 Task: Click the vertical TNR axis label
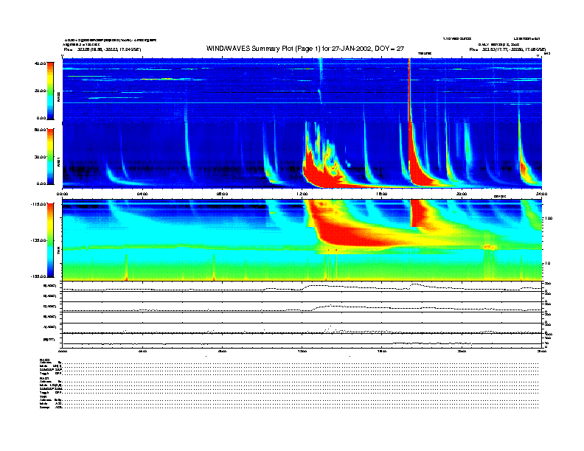click(x=58, y=252)
